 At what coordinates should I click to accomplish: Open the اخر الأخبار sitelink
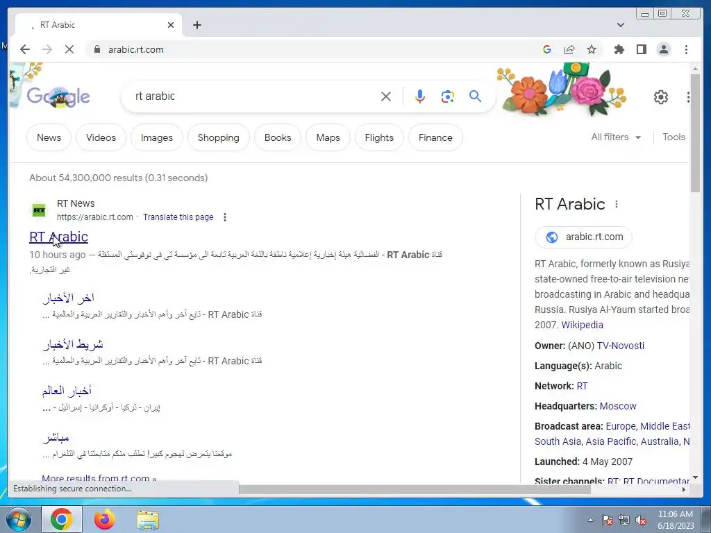click(x=68, y=297)
